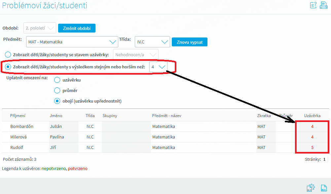Choose the 'uzávěrku' restriction option
Image resolution: width=331 pixels, height=194 pixels.
57,80
